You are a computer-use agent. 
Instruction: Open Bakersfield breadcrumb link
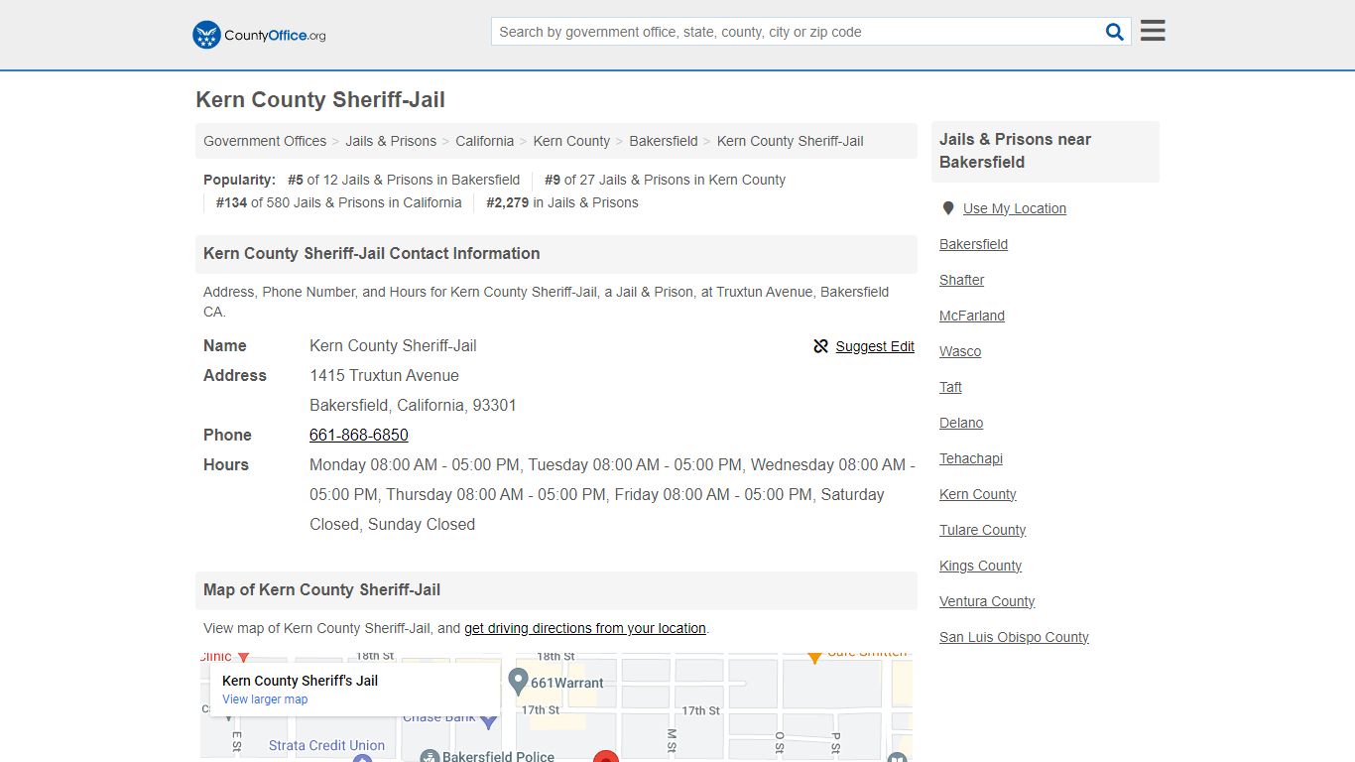point(664,141)
